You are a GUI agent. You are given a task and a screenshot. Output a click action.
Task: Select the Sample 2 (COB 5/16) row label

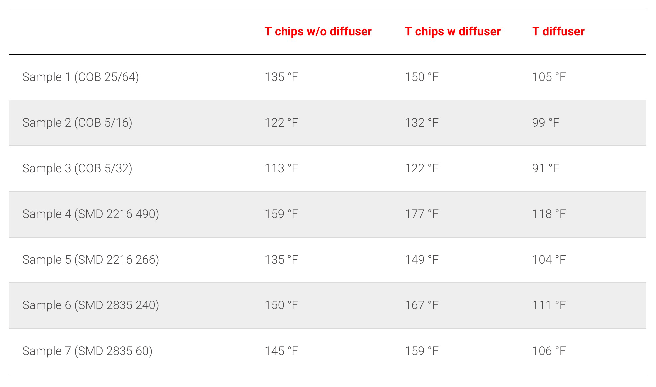pos(77,123)
